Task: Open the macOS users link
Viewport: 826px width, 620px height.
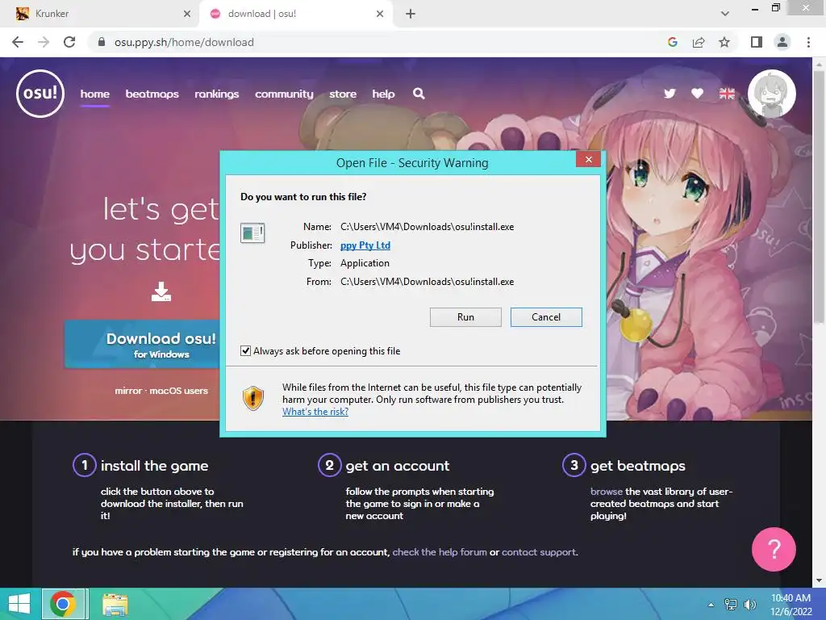Action: [178, 391]
